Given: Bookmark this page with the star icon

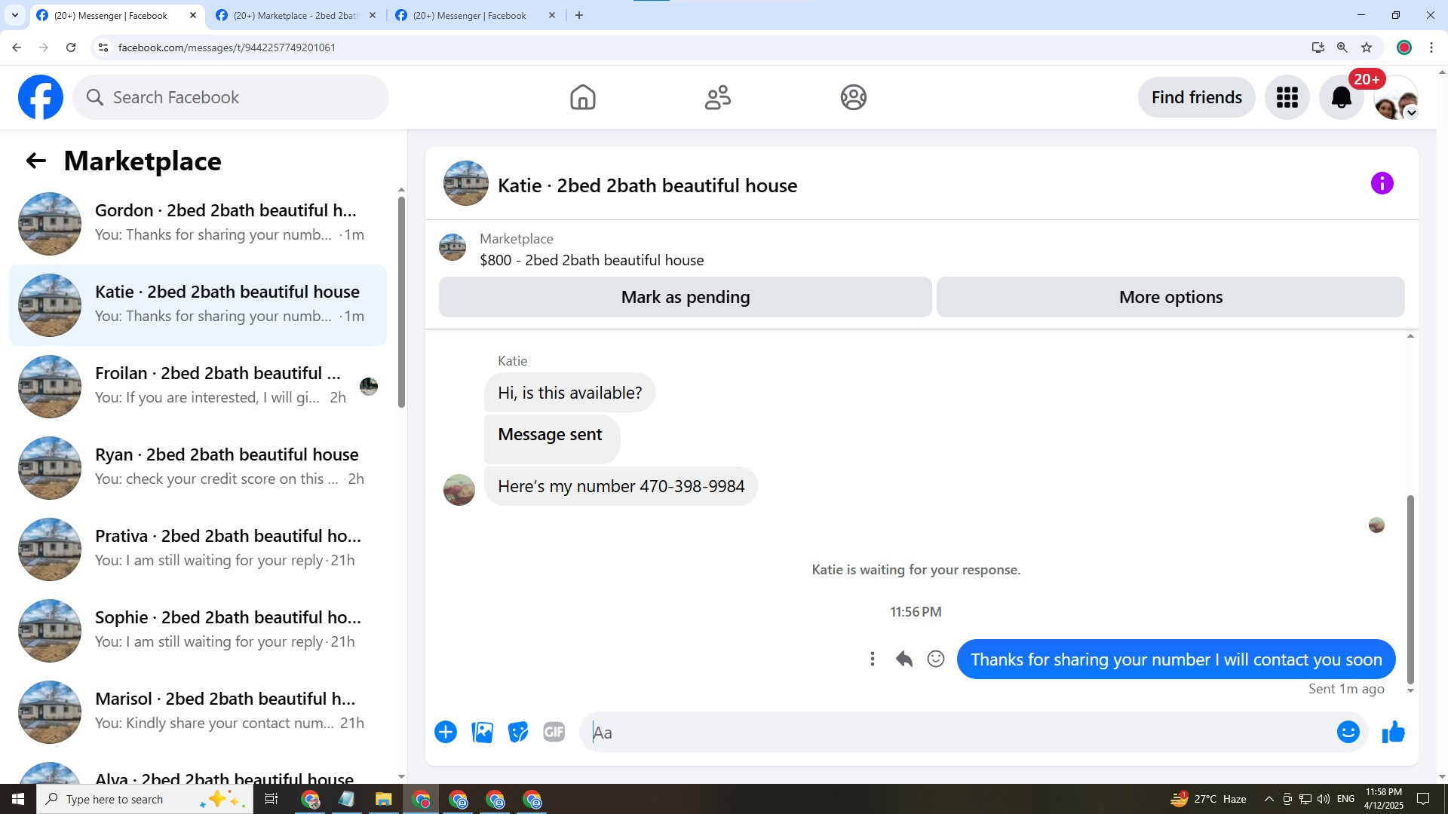Looking at the screenshot, I should click(1367, 47).
